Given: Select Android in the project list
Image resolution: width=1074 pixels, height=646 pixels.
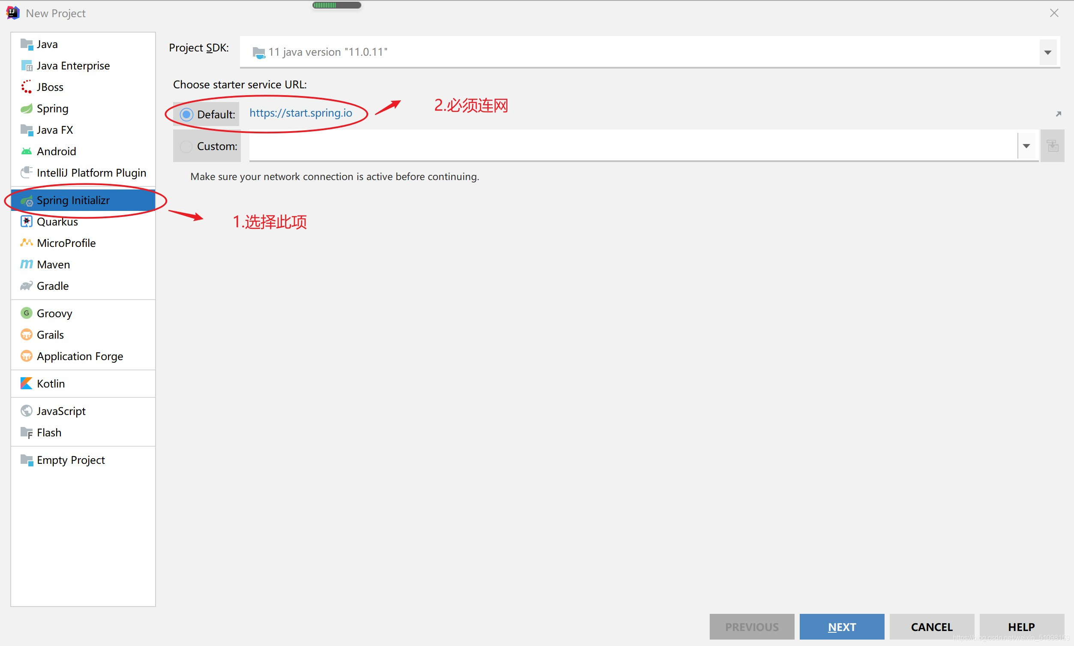Looking at the screenshot, I should coord(83,151).
